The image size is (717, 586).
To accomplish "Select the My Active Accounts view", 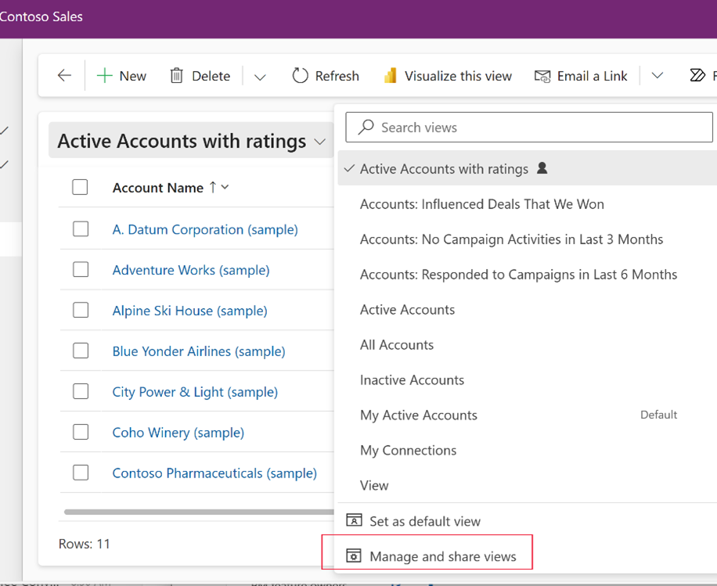I will point(418,415).
